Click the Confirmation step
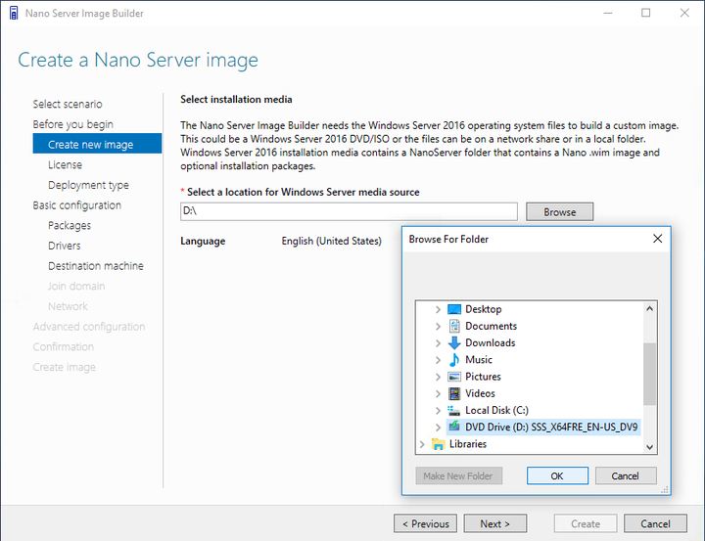705x541 pixels. point(64,347)
